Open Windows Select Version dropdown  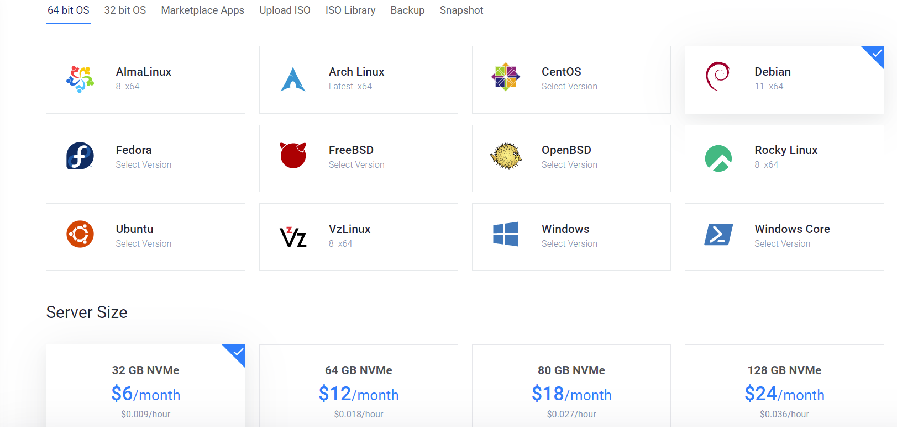[569, 243]
